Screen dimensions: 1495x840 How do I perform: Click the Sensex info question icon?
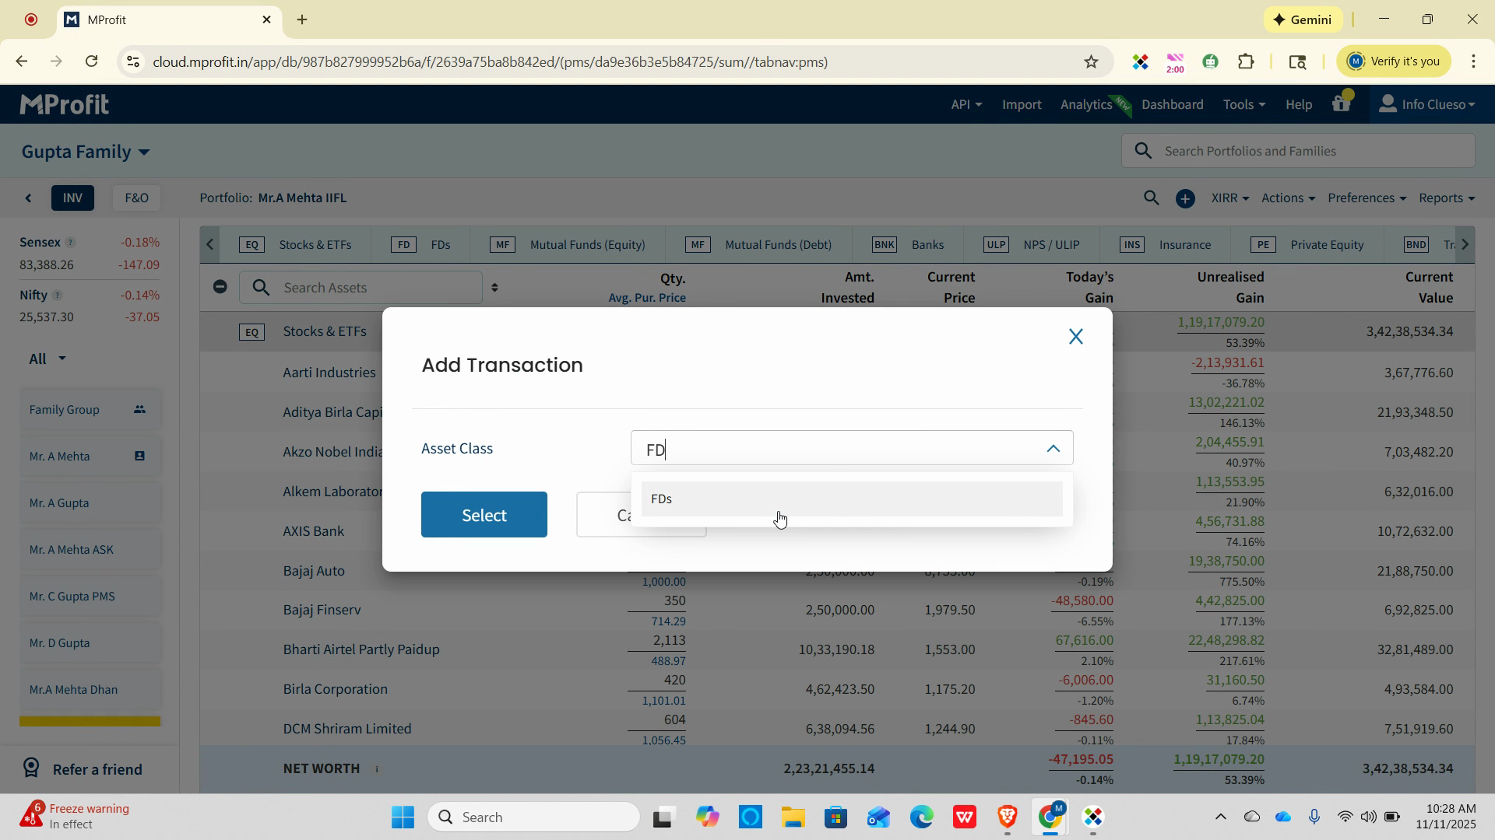[x=70, y=243]
